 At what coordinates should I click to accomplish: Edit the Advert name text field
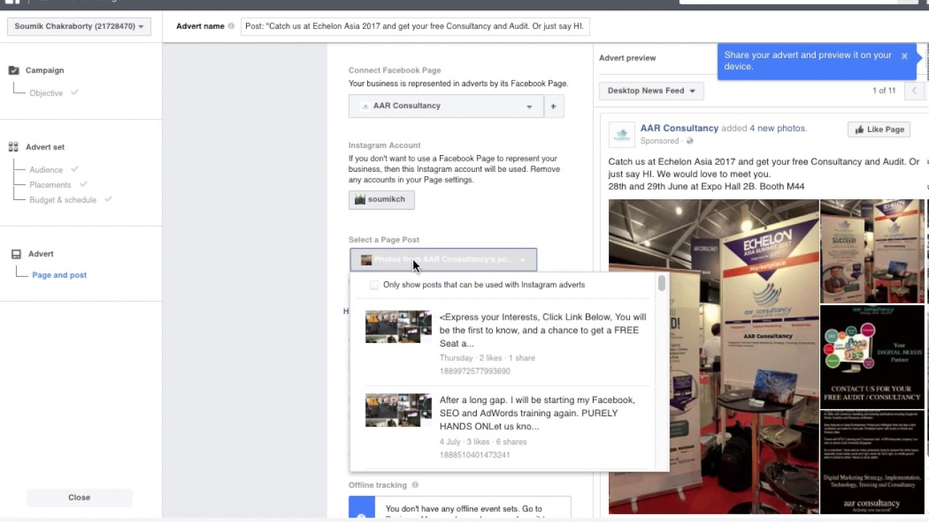[415, 26]
